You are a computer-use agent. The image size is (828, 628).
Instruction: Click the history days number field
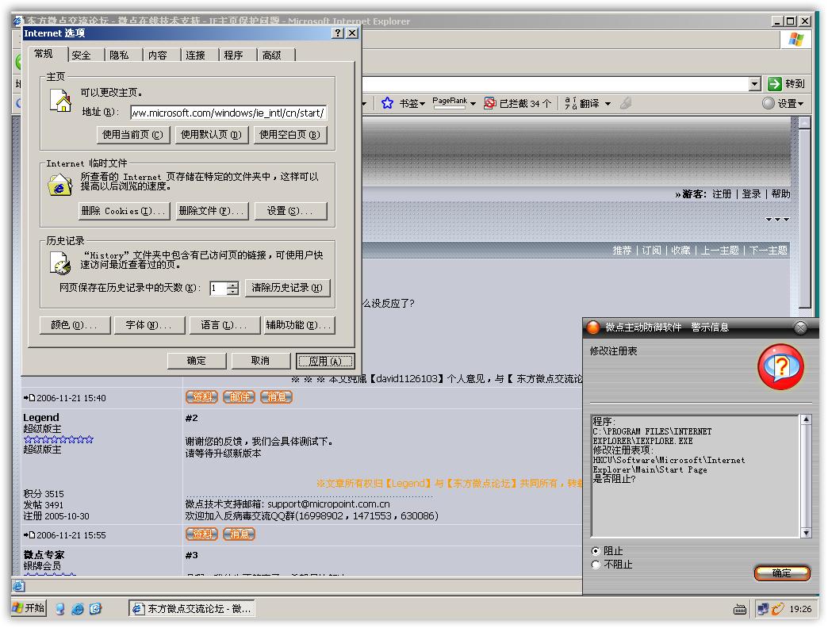tap(219, 288)
